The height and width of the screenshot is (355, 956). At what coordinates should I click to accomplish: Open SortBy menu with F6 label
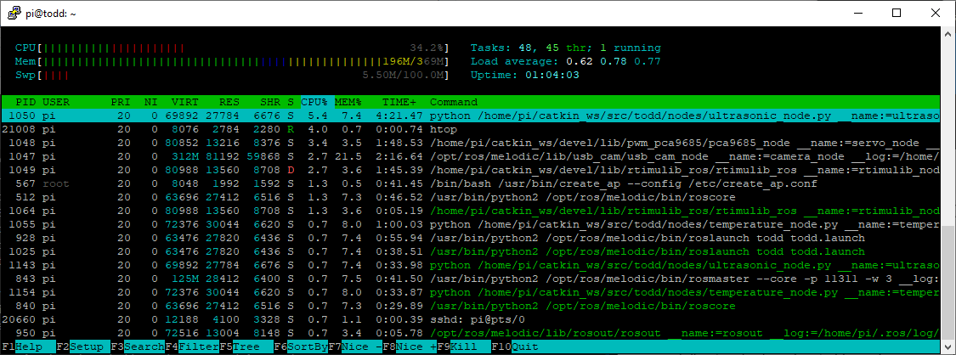[301, 347]
